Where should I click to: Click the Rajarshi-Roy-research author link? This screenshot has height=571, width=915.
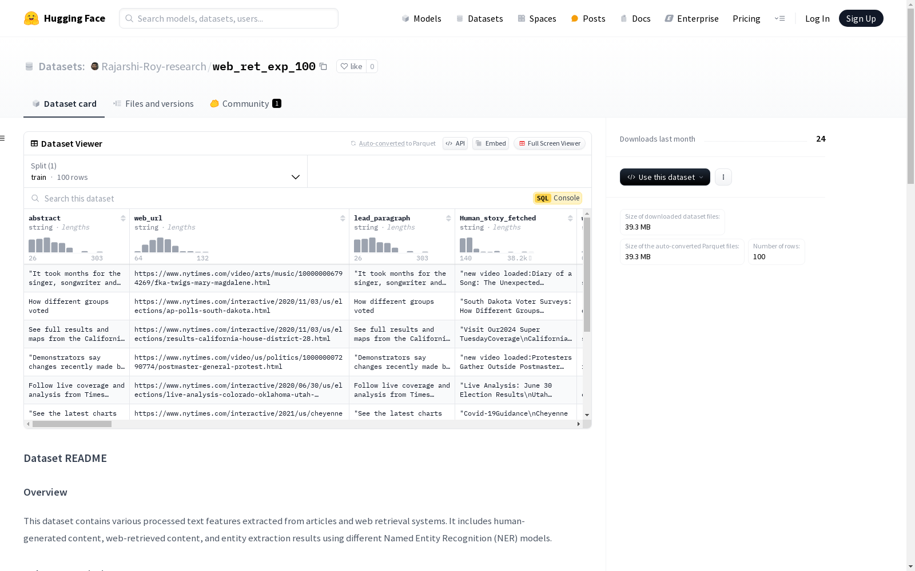tap(153, 66)
